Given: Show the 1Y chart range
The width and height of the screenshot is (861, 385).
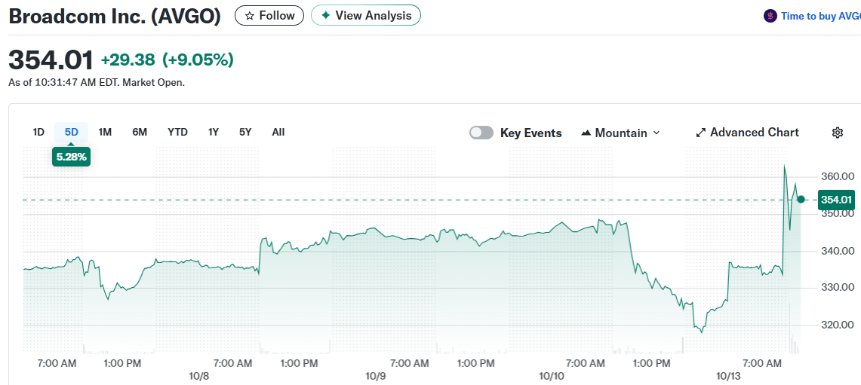Looking at the screenshot, I should click(214, 132).
